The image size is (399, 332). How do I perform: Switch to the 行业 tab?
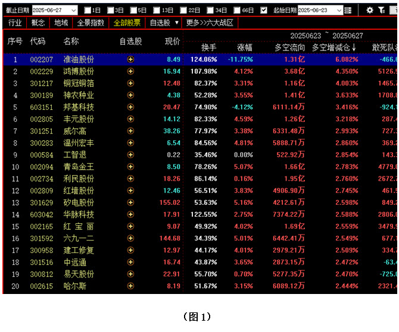[15, 23]
